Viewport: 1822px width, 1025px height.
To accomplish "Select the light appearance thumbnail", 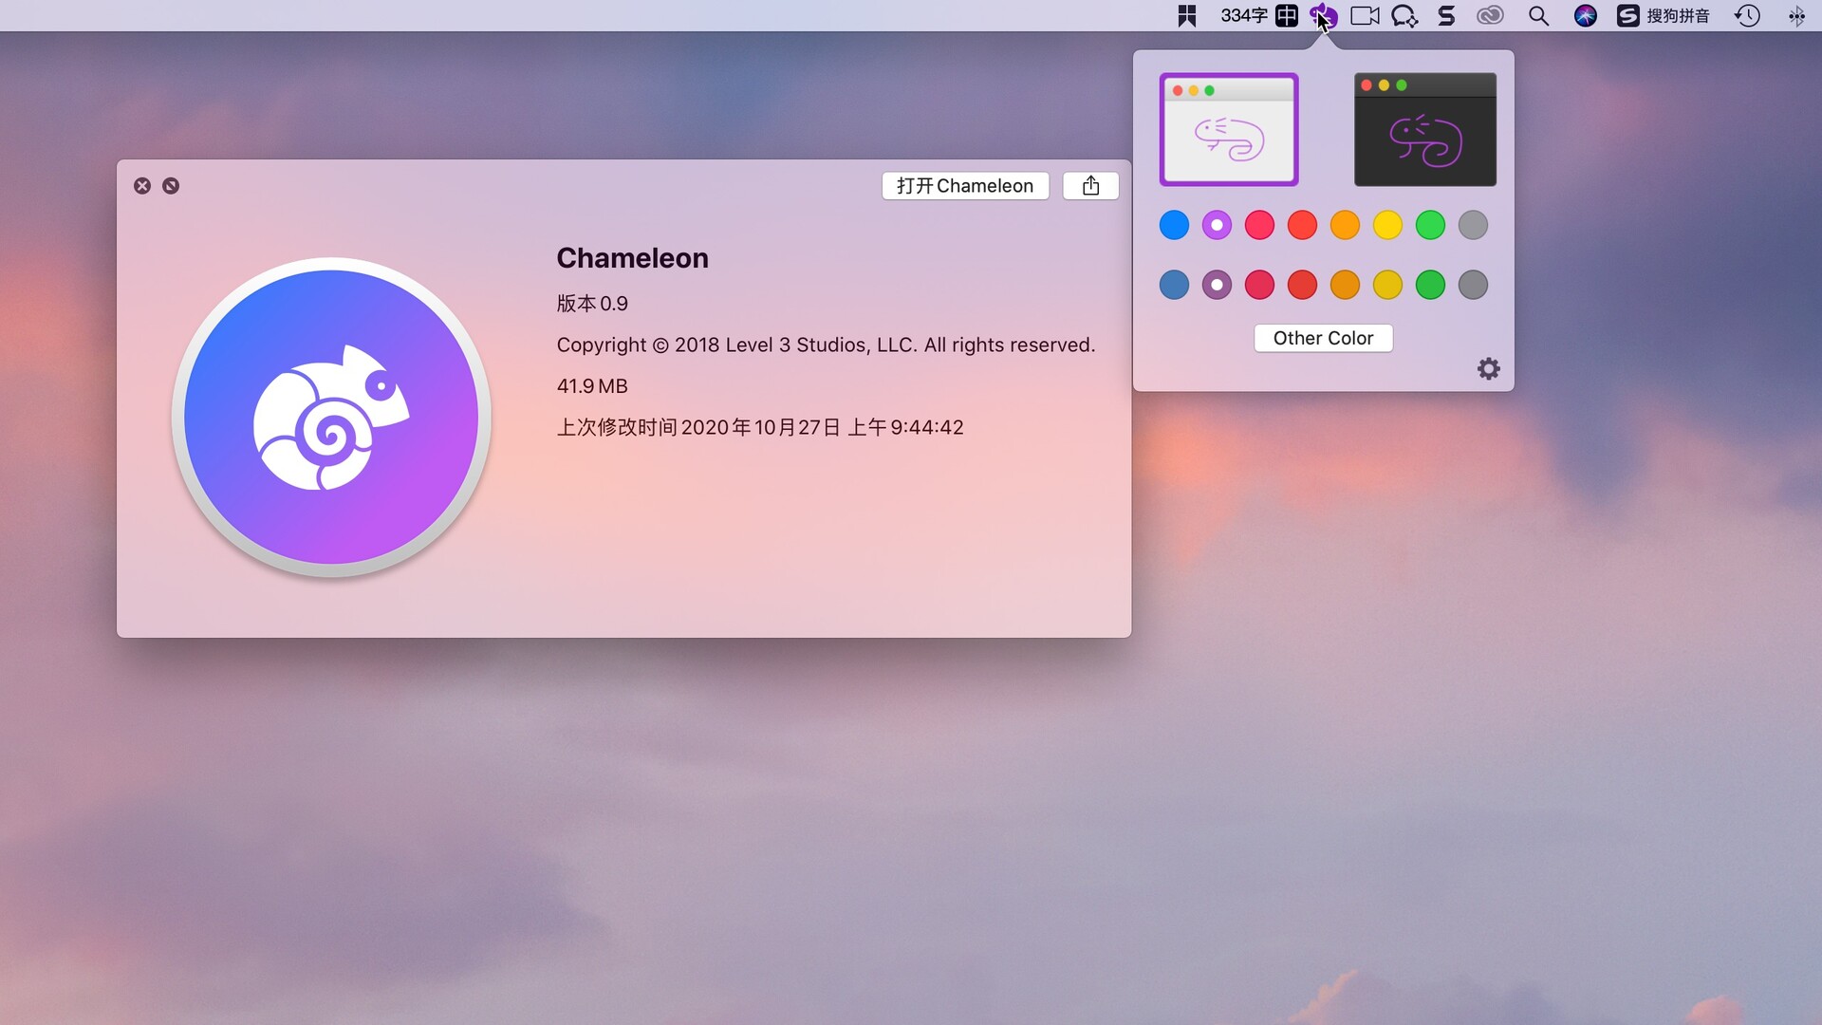I will click(1228, 129).
